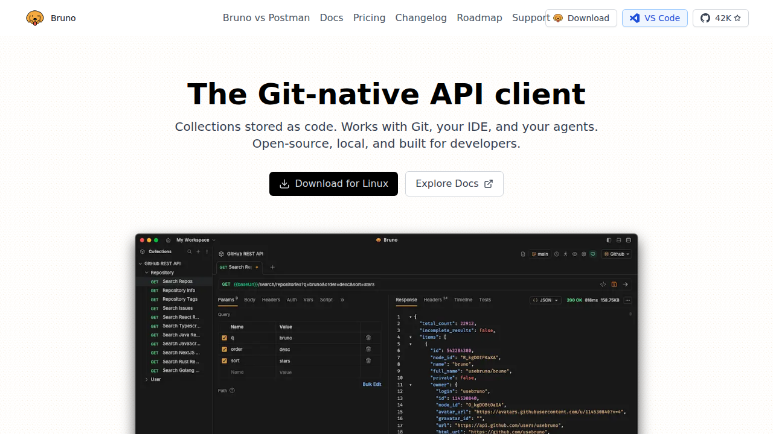Click the send request arrow icon

click(x=626, y=285)
